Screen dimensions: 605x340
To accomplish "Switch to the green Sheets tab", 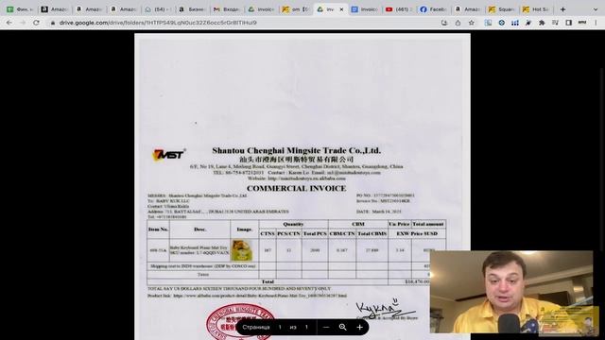I will point(20,9).
